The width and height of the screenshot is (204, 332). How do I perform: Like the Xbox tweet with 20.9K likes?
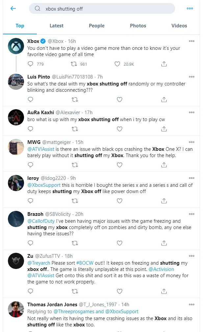(x=117, y=64)
